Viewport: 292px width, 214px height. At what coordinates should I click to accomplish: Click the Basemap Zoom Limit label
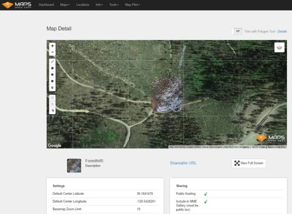[x=67, y=209]
